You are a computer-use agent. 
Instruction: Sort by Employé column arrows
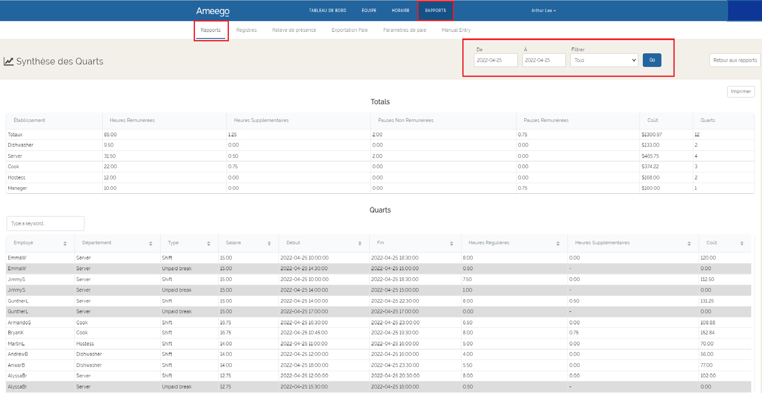click(x=65, y=243)
